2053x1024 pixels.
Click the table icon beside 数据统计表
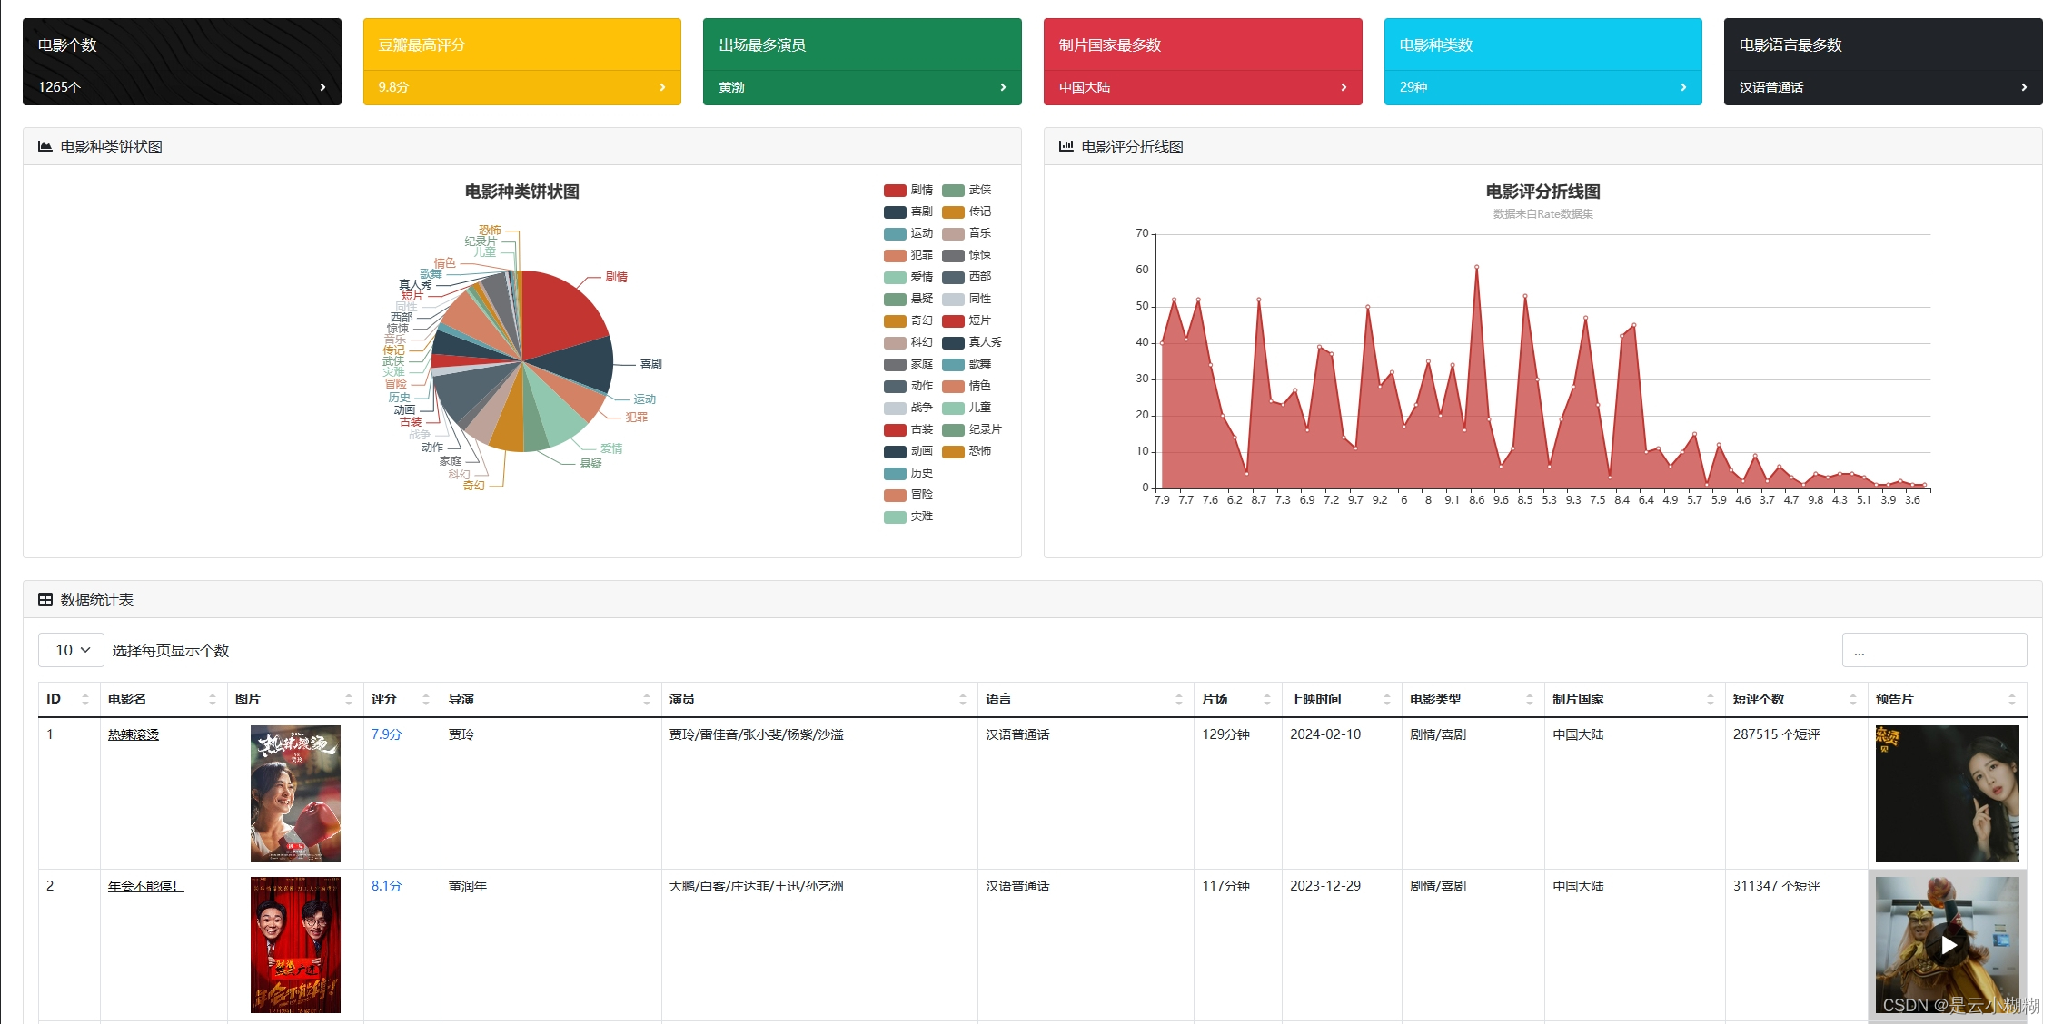[x=45, y=599]
